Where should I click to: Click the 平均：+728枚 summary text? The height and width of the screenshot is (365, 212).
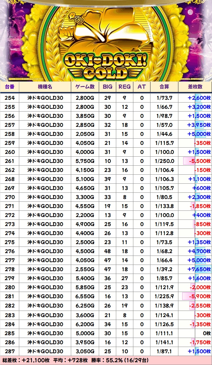(71, 360)
